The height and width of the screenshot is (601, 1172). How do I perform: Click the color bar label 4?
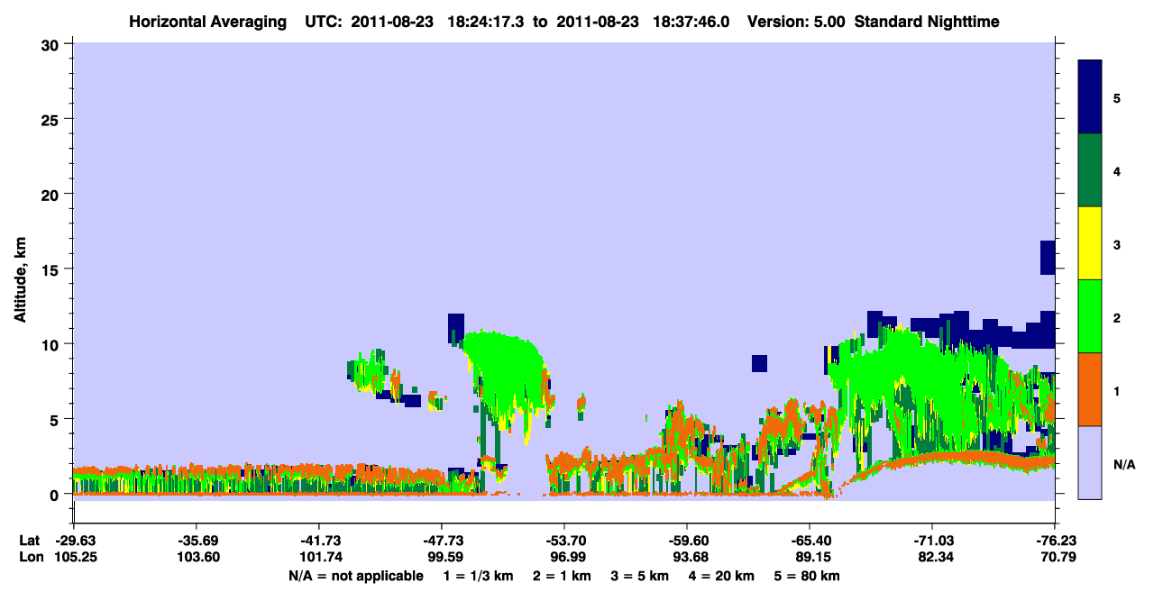click(1116, 170)
